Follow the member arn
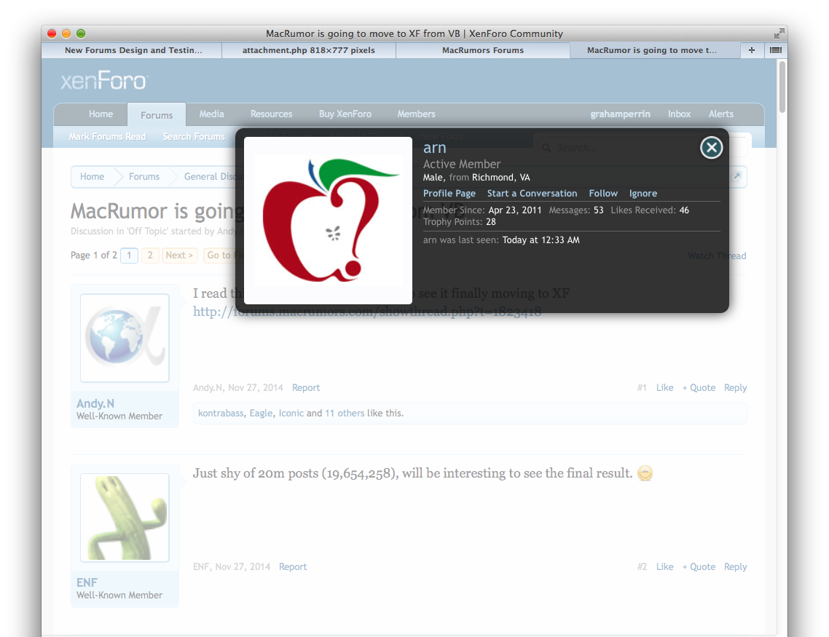This screenshot has width=829, height=637. (603, 194)
